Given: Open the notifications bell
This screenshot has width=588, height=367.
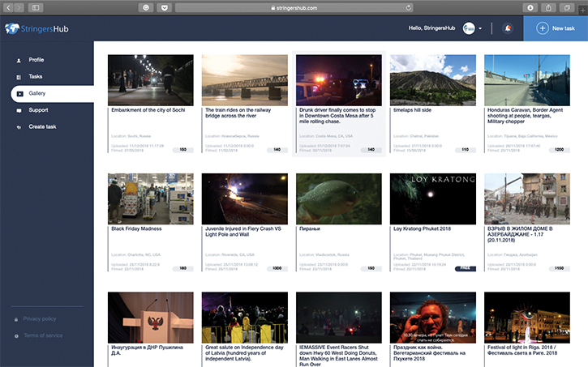Looking at the screenshot, I should point(508,28).
